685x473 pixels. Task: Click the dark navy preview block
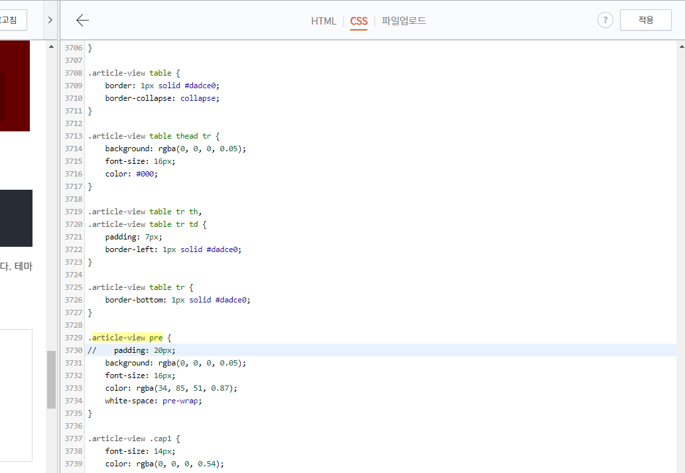tap(16, 218)
